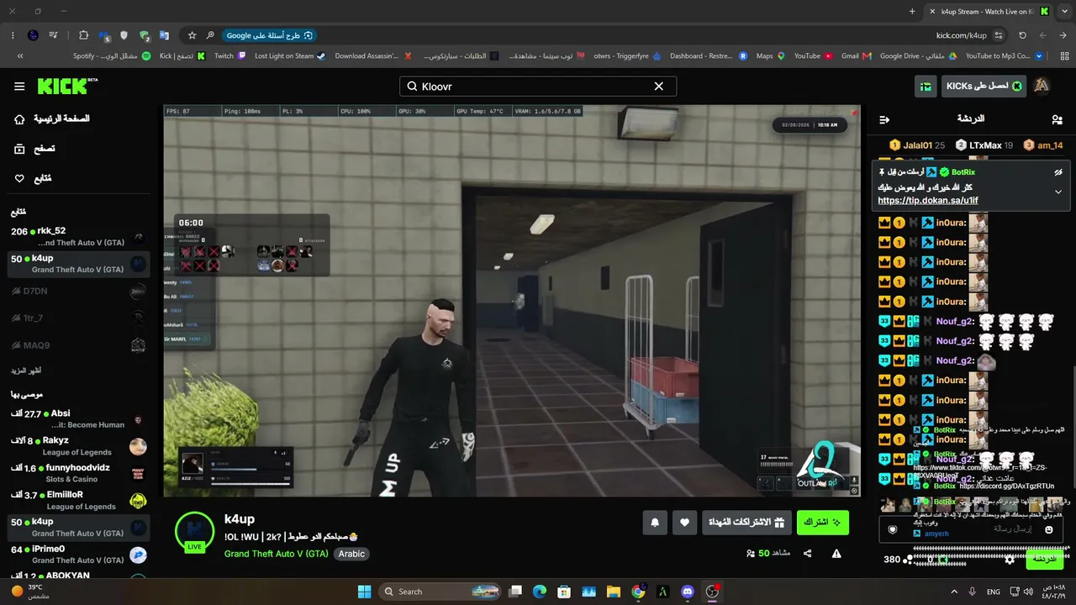Reload the page in browser
Viewport: 1076px width, 605px height.
pyautogui.click(x=1022, y=35)
